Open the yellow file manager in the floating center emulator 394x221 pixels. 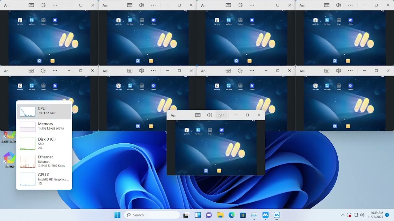click(219, 171)
